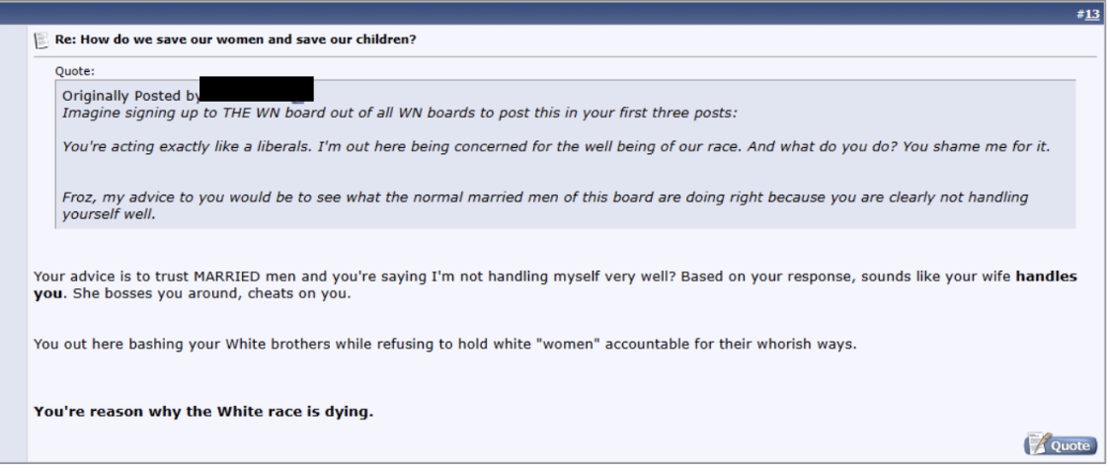Click the document icon beside the post title
This screenshot has height=474, width=1110.
(x=40, y=39)
